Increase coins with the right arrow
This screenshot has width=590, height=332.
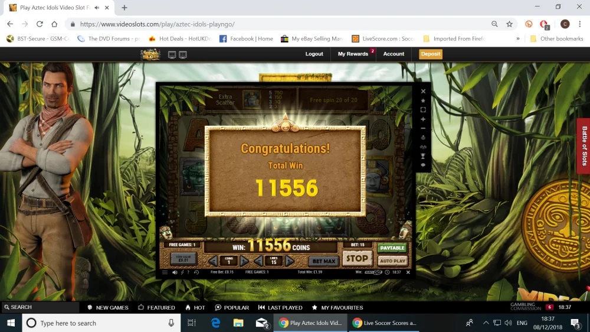244,261
